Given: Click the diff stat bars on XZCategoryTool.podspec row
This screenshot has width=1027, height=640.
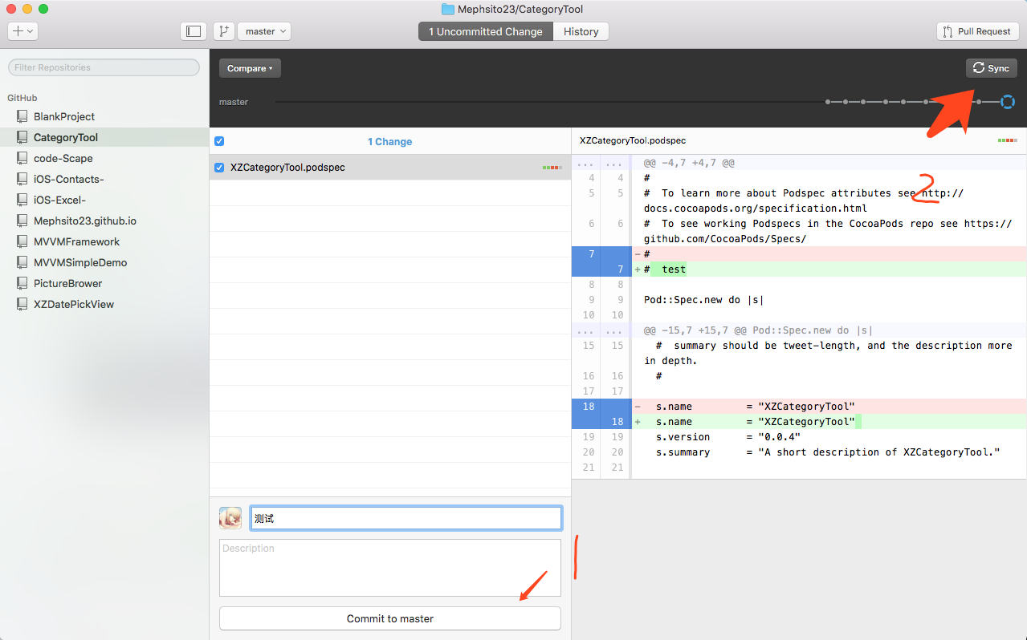Looking at the screenshot, I should click(x=552, y=168).
